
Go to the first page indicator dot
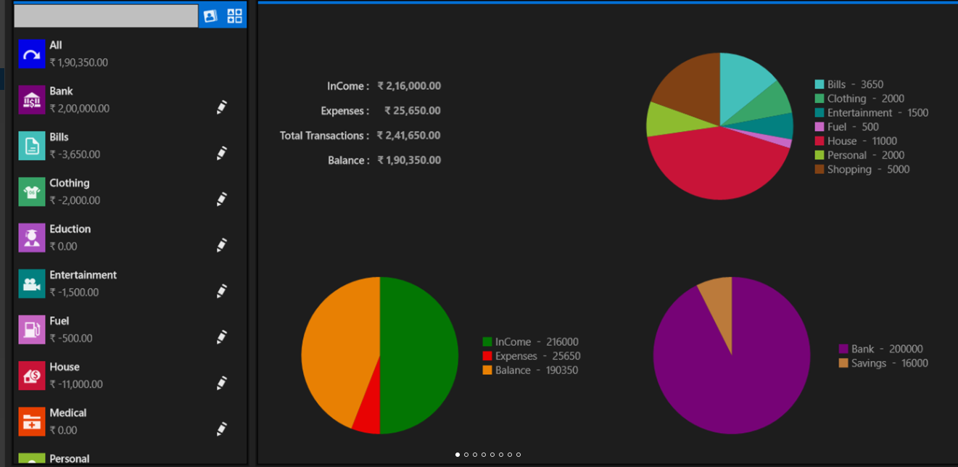click(x=458, y=455)
